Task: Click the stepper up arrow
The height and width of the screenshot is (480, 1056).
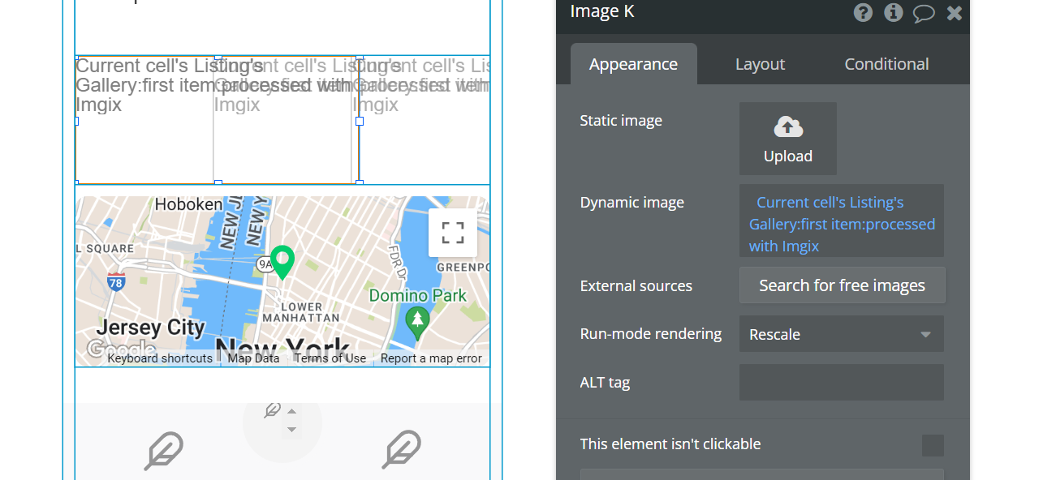Action: click(292, 411)
